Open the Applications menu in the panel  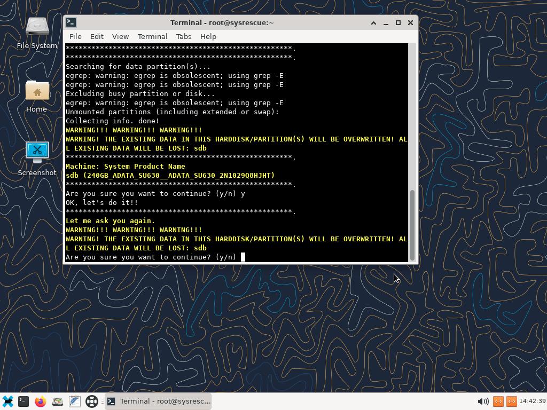[x=7, y=401]
